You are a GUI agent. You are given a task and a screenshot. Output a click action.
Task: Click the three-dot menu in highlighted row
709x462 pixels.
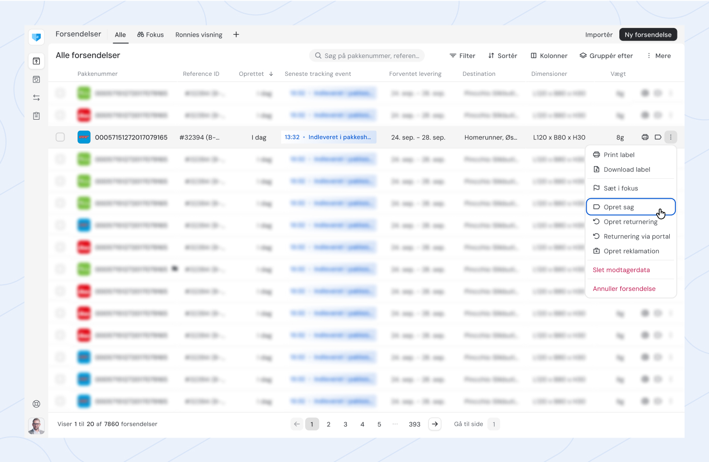[671, 137]
